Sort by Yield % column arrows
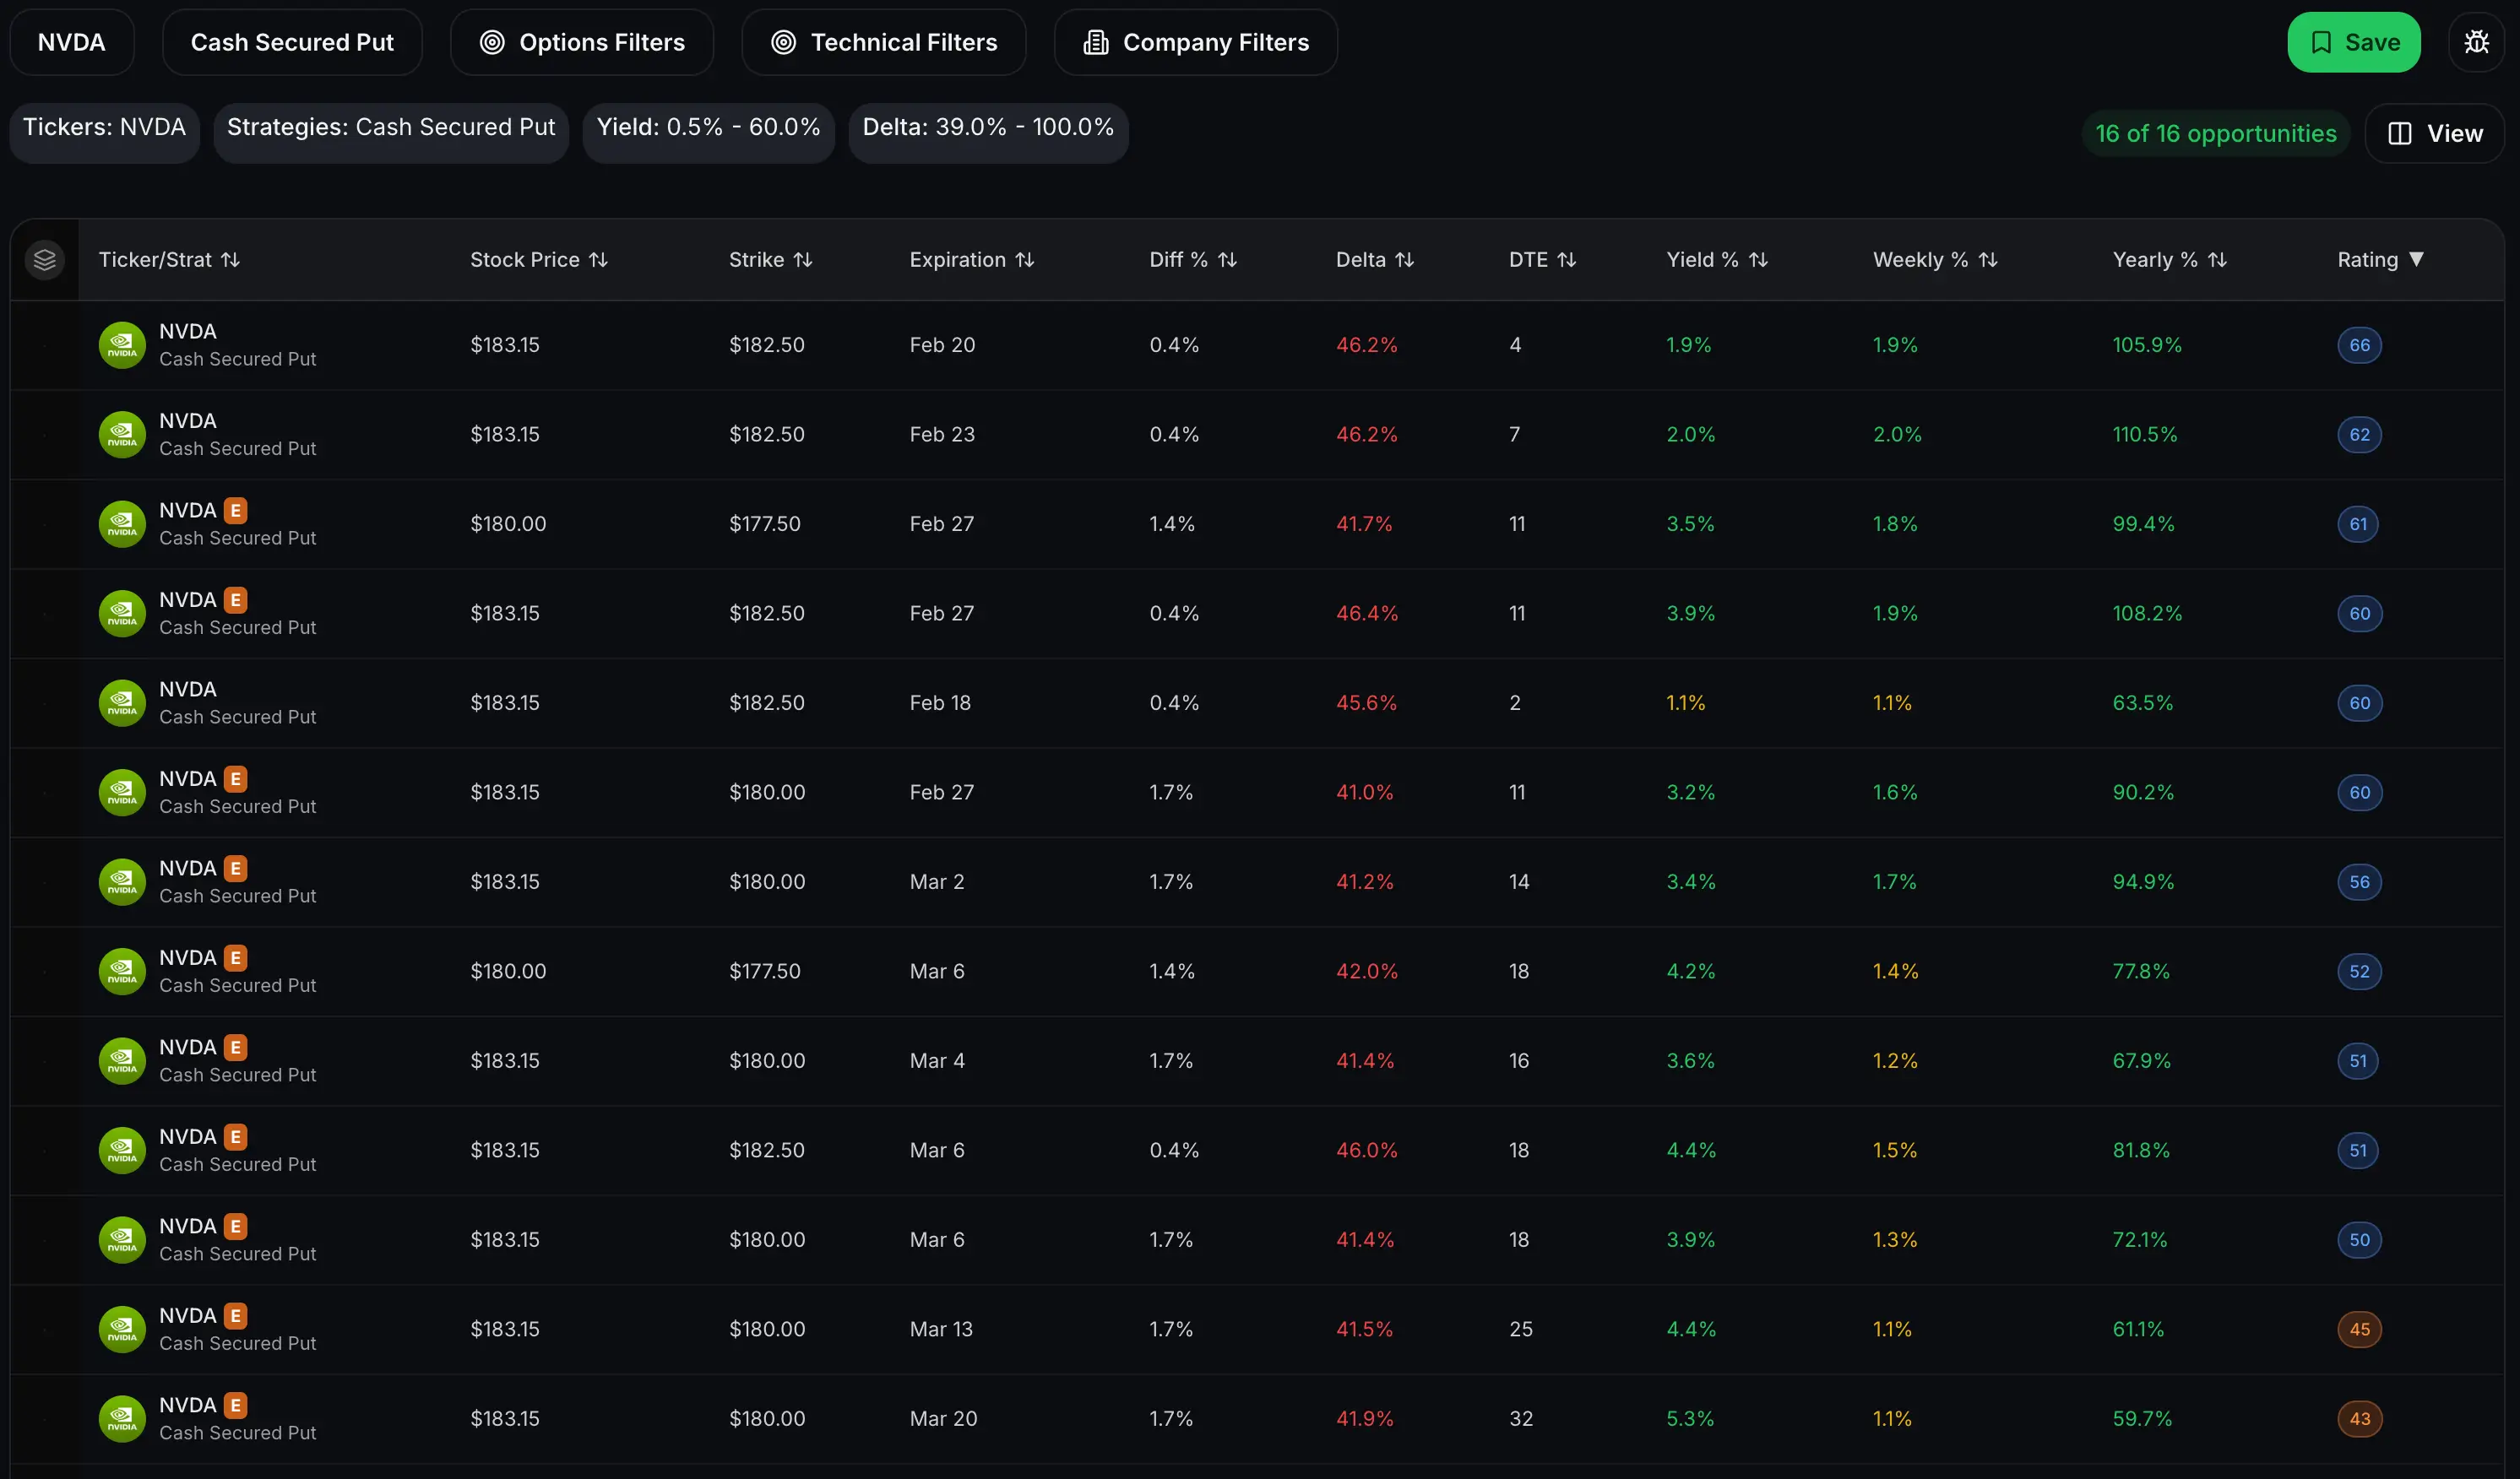The height and width of the screenshot is (1479, 2520). (1759, 260)
